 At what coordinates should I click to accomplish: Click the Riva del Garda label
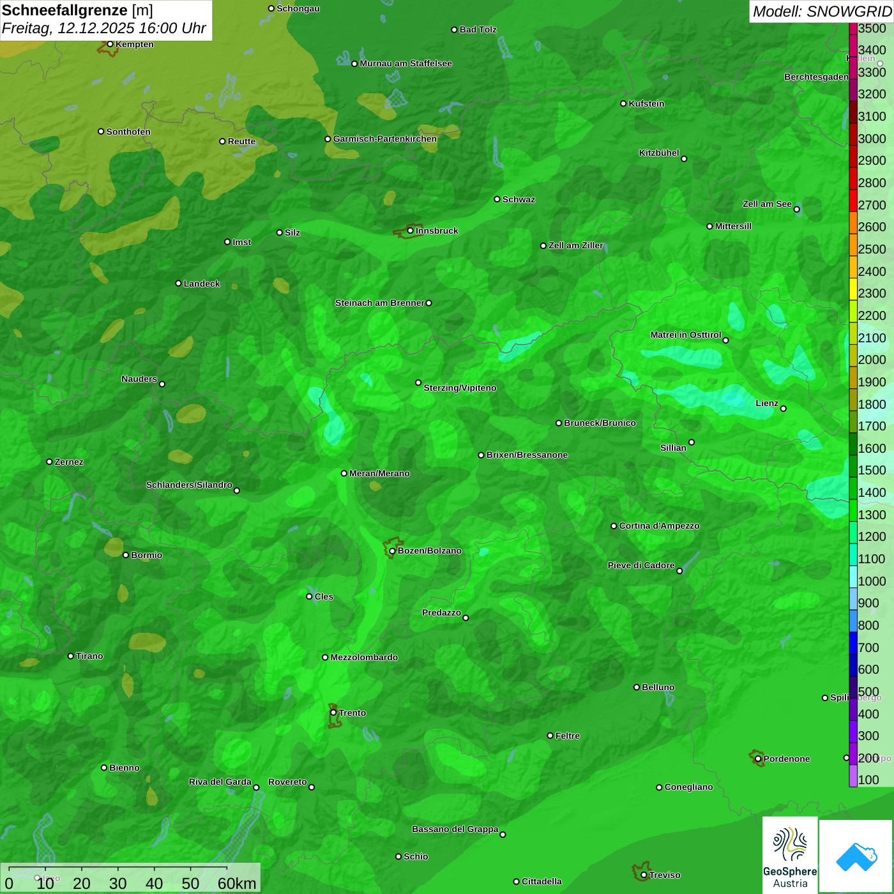[220, 782]
